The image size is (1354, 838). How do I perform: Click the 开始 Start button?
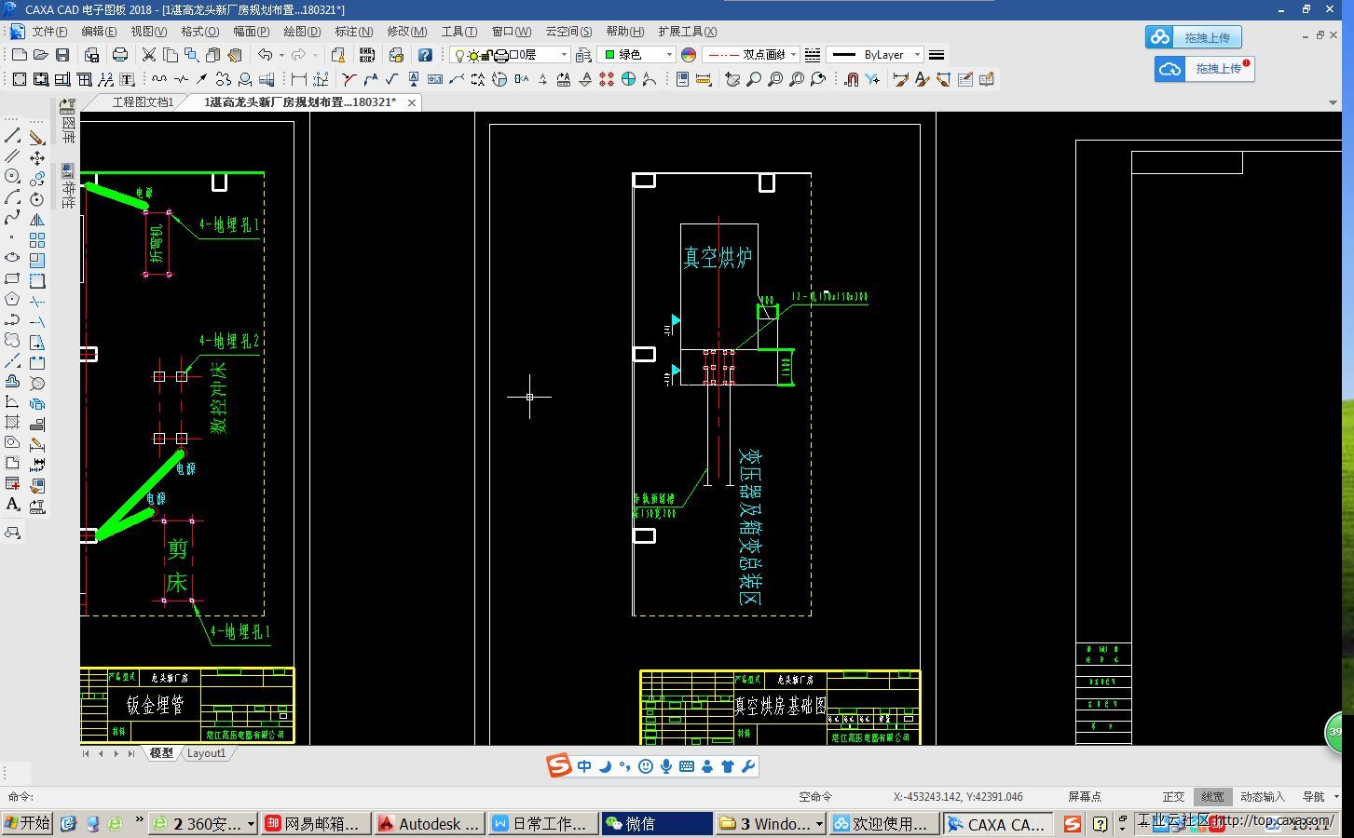point(27,824)
